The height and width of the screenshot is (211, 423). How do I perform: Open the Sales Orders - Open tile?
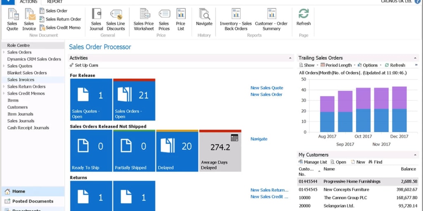click(134, 100)
